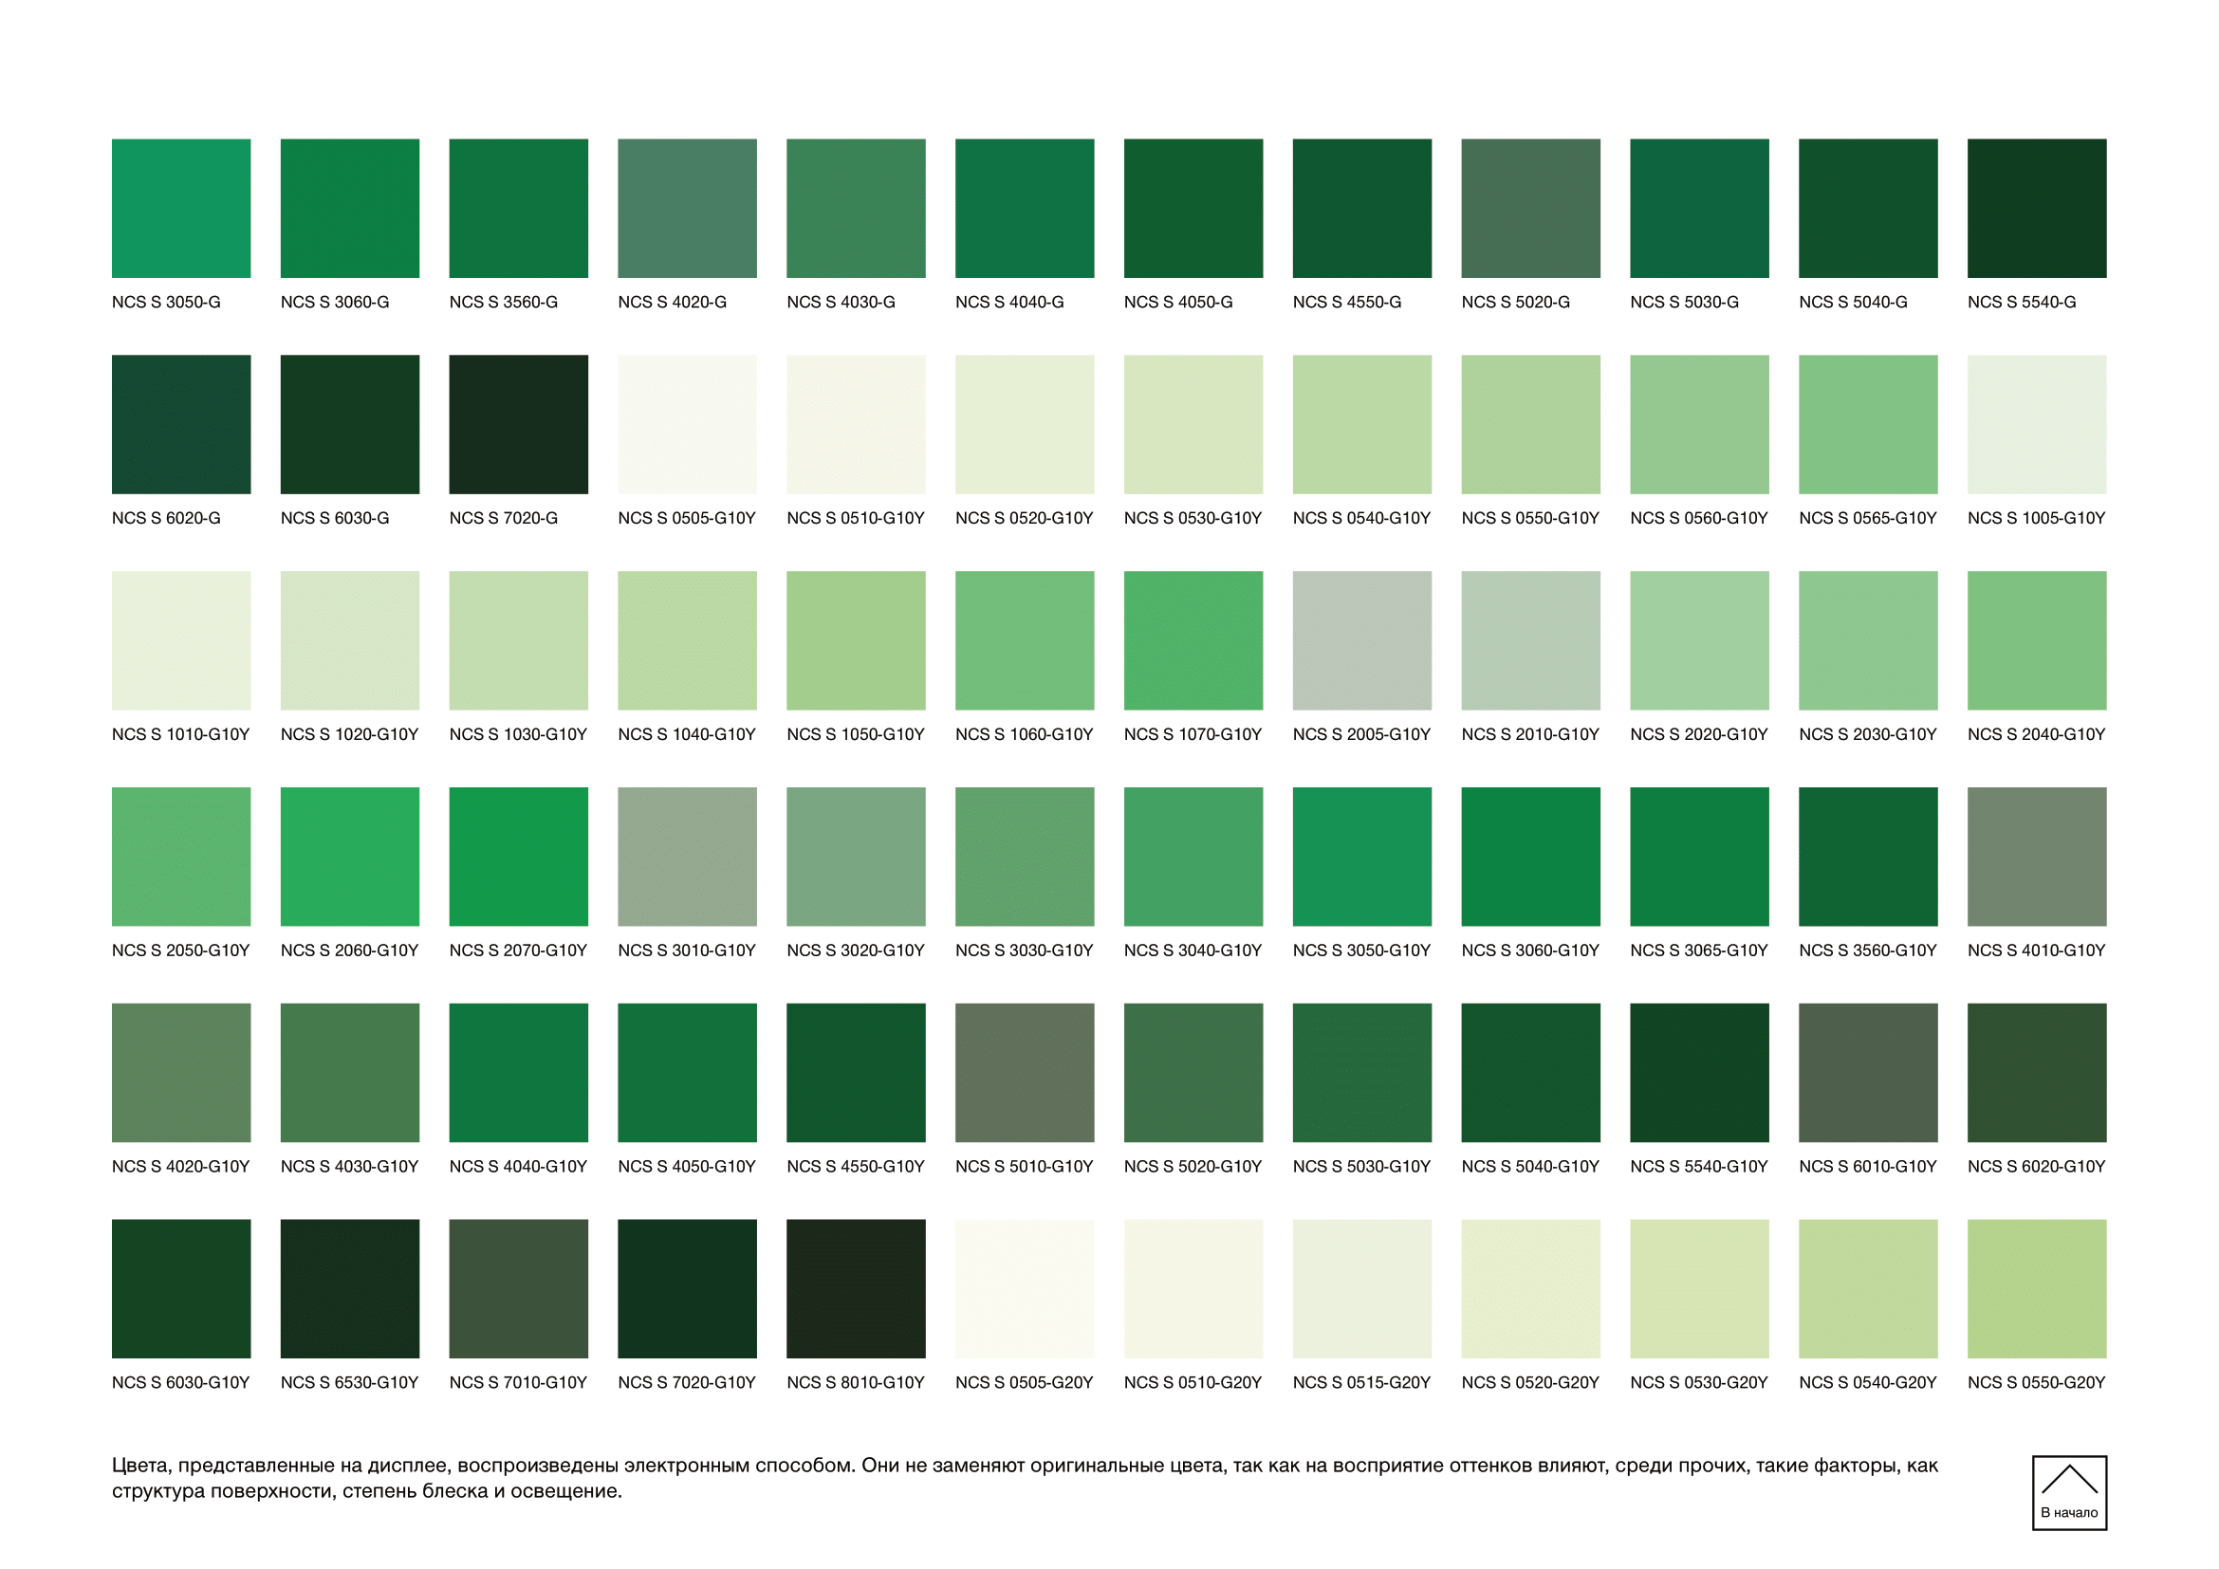Click the NCS S 1030-G10Y color square
Image resolution: width=2219 pixels, height=1569 pixels.
519,640
